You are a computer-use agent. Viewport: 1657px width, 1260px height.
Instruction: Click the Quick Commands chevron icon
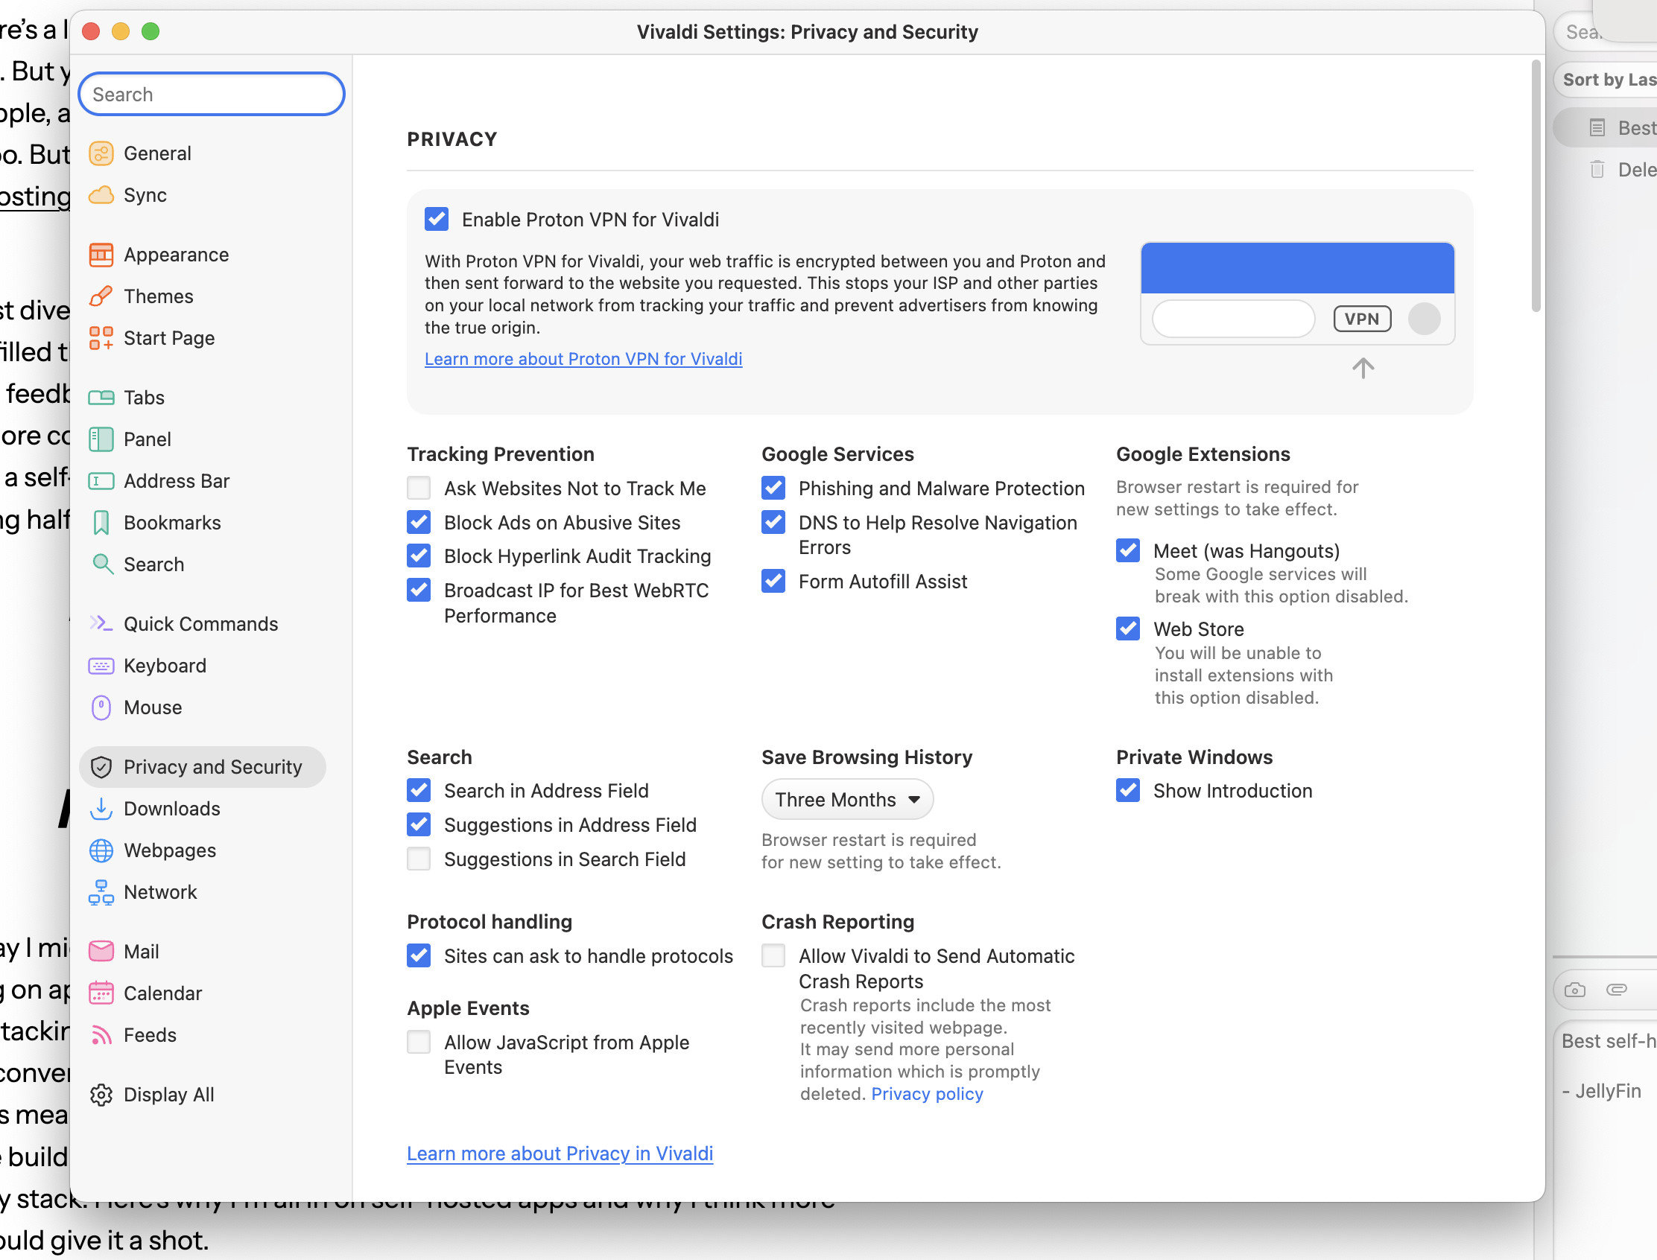tap(101, 624)
